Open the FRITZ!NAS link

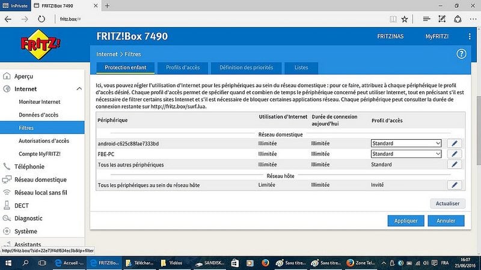(x=390, y=37)
